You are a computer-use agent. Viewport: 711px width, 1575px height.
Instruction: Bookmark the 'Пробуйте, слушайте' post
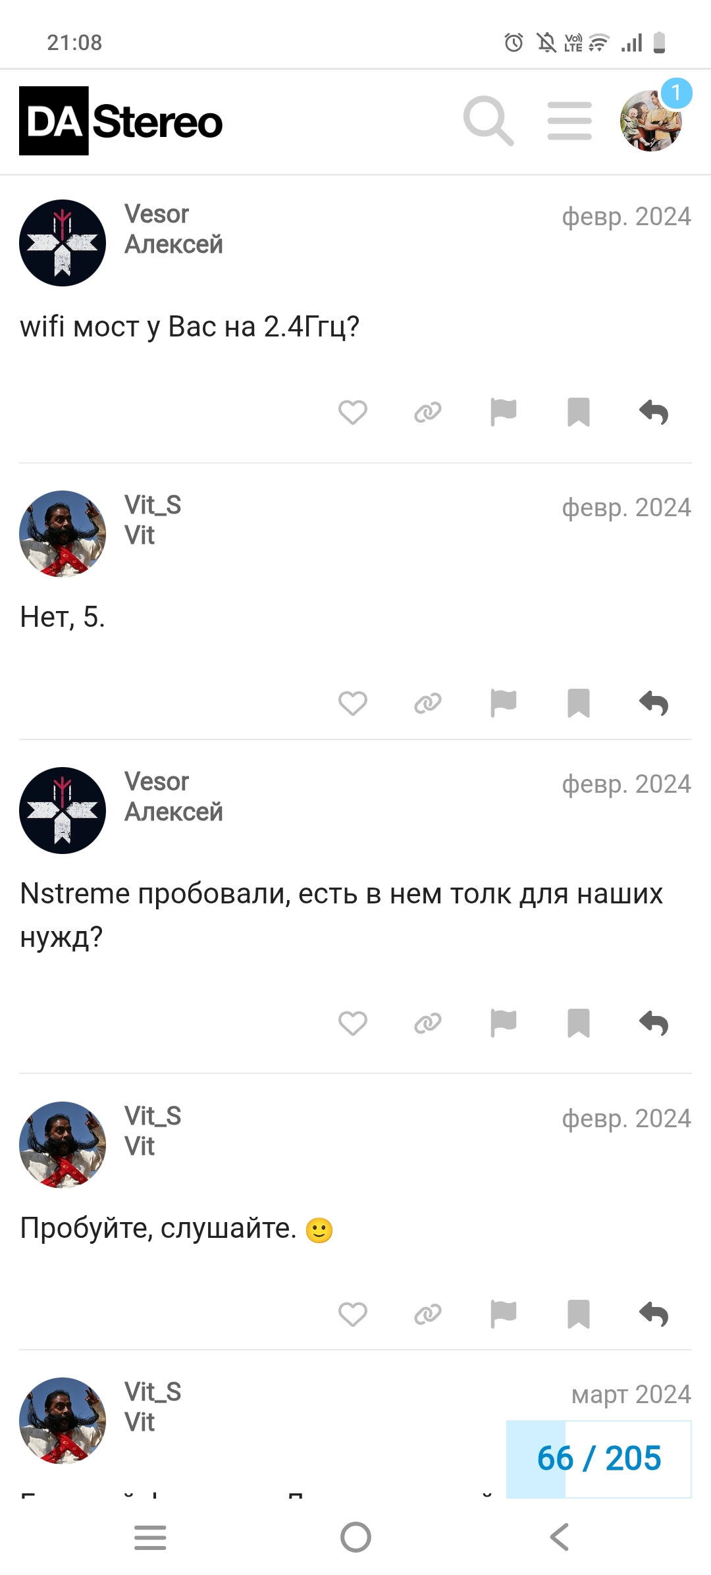pyautogui.click(x=579, y=1315)
